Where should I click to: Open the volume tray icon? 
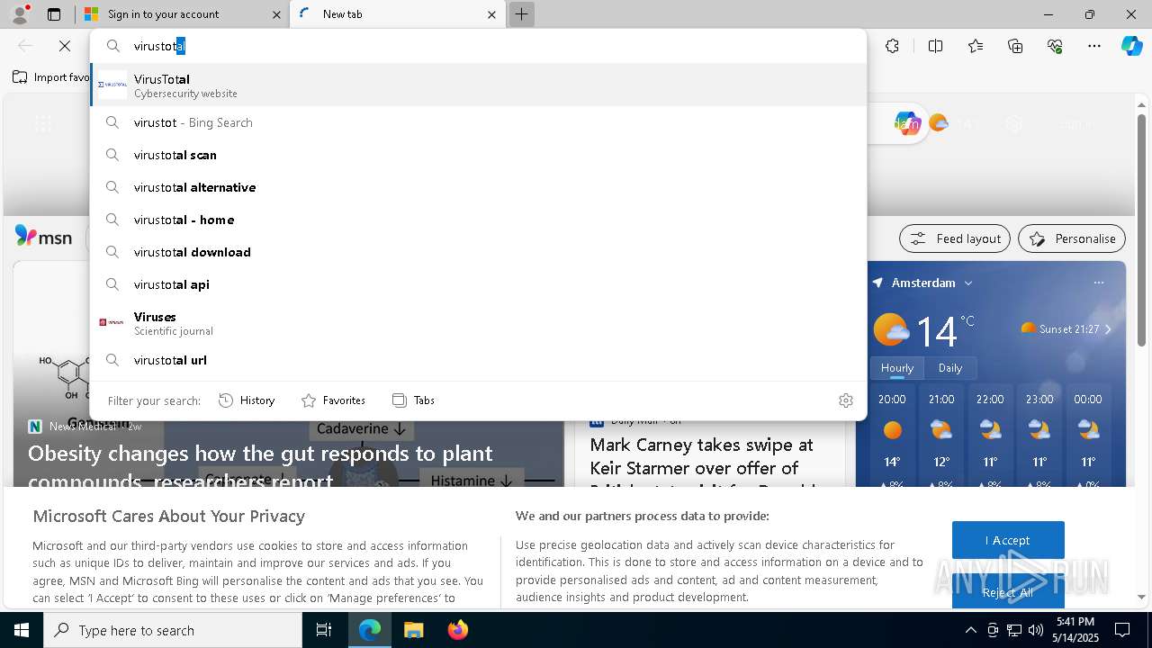click(1036, 630)
